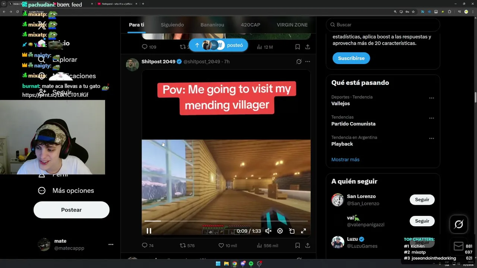The width and height of the screenshot is (477, 268).
Task: Open Spotify from the taskbar
Action: pos(251,264)
